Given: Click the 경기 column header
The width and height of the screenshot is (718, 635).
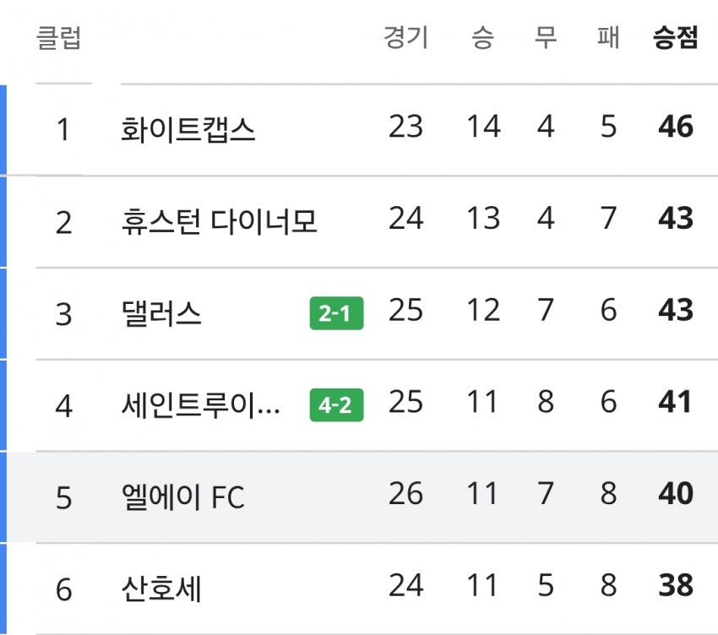Looking at the screenshot, I should 405,37.
